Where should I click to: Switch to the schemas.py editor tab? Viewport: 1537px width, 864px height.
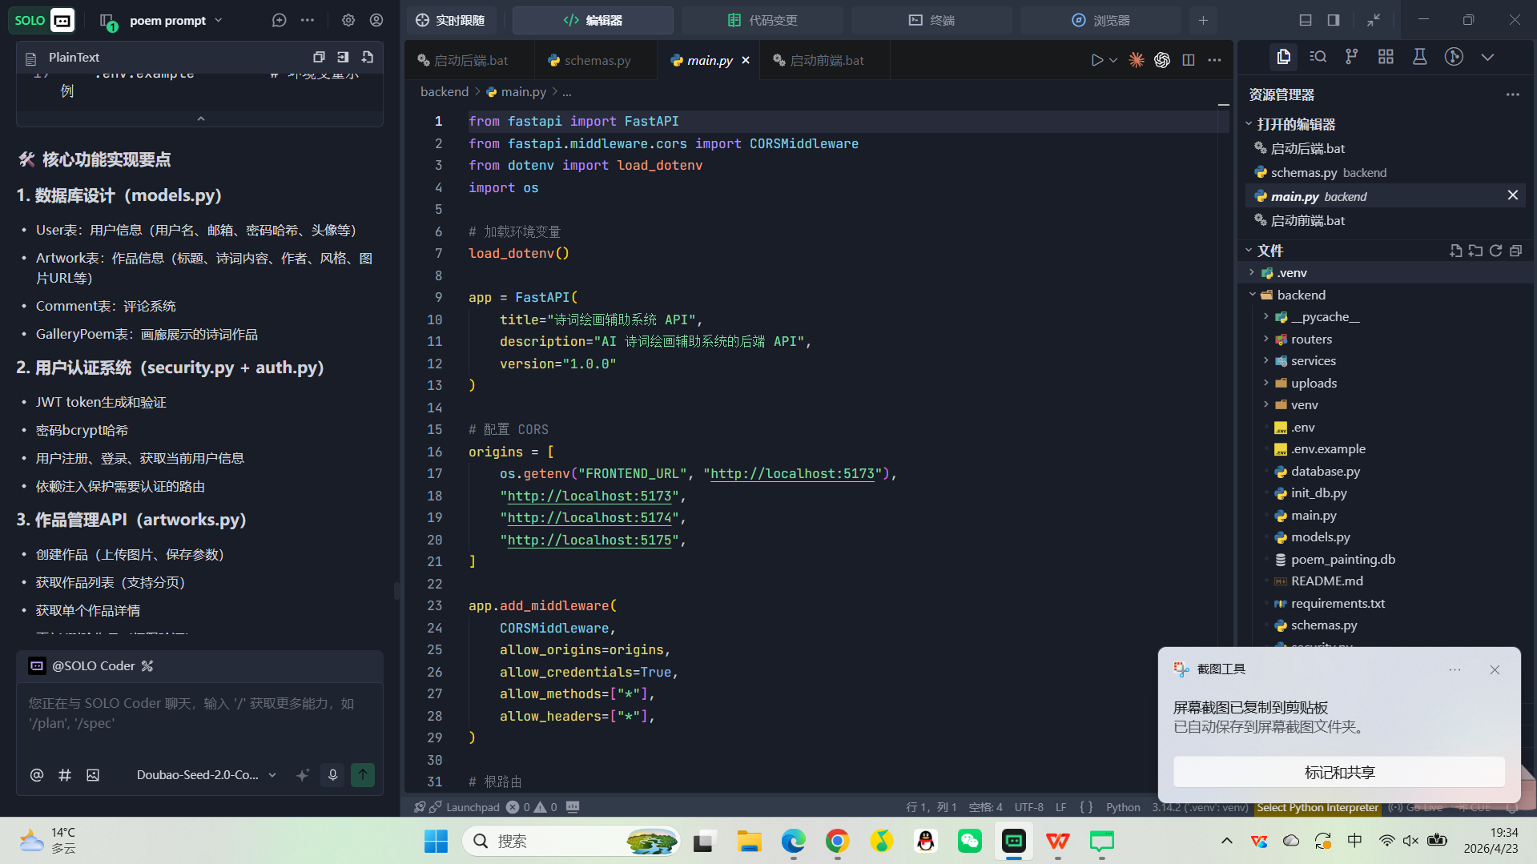point(589,60)
